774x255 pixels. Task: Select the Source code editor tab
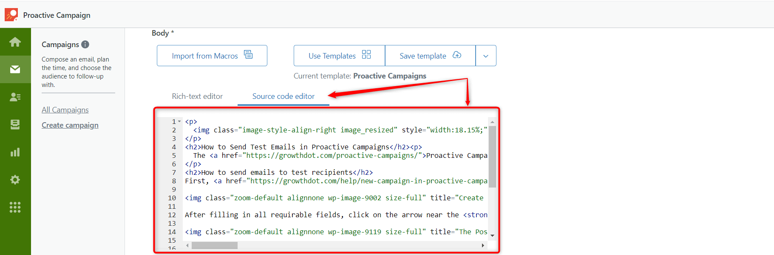click(284, 96)
